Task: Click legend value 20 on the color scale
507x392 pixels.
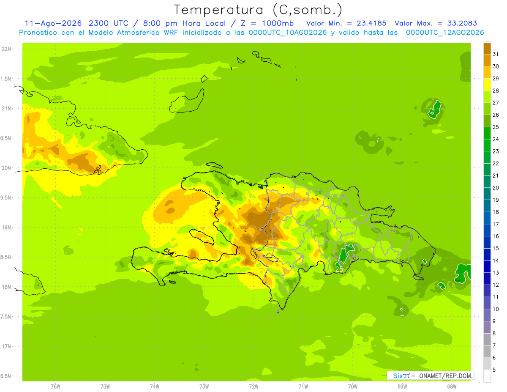Action: pyautogui.click(x=496, y=187)
